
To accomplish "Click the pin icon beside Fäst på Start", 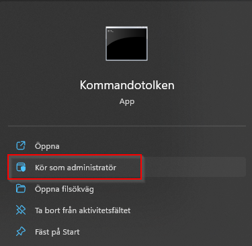I will tap(21, 231).
